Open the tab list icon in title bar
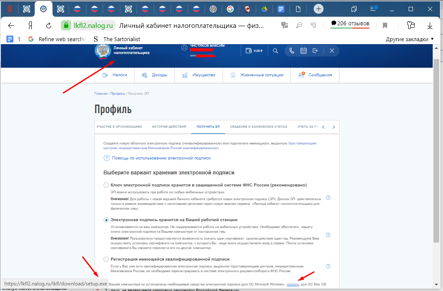The image size is (443, 291). tap(354, 9)
